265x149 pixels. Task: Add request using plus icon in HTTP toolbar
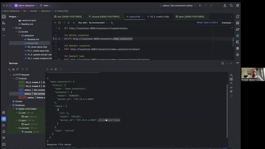pos(55,23)
